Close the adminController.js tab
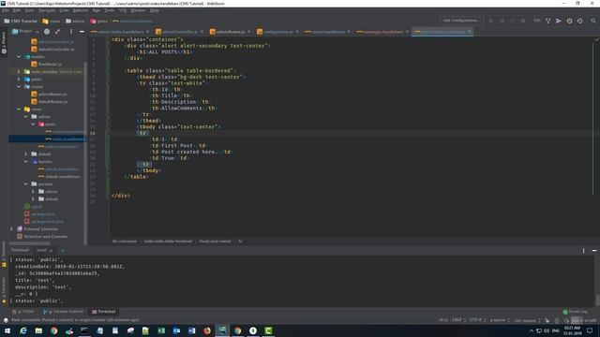The height and width of the screenshot is (337, 600). tap(202, 32)
